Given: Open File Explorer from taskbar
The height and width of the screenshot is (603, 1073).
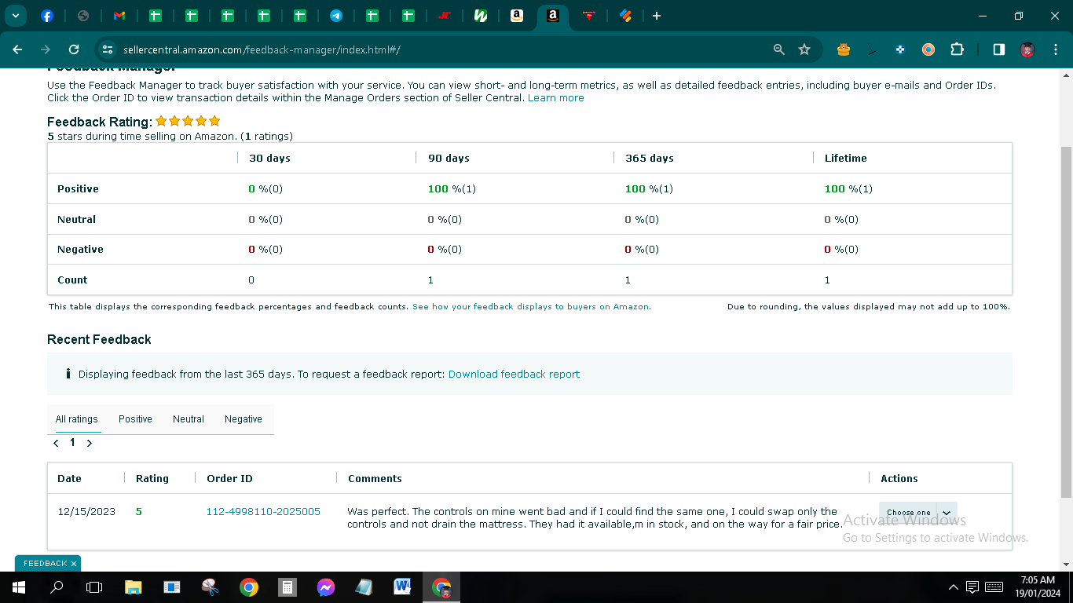Looking at the screenshot, I should click(x=133, y=587).
